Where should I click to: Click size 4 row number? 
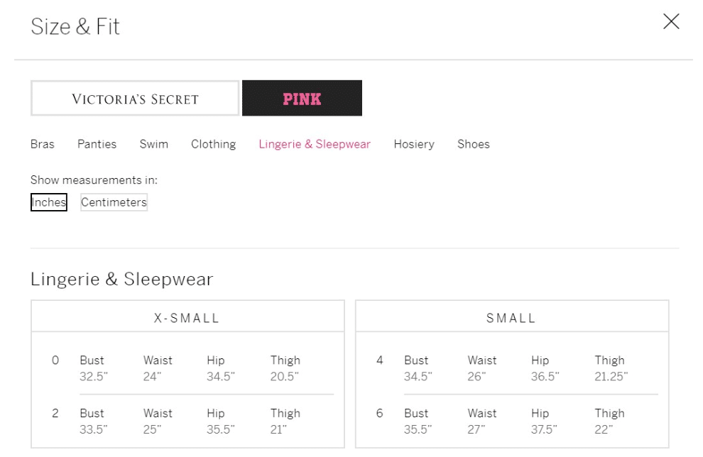coord(380,360)
